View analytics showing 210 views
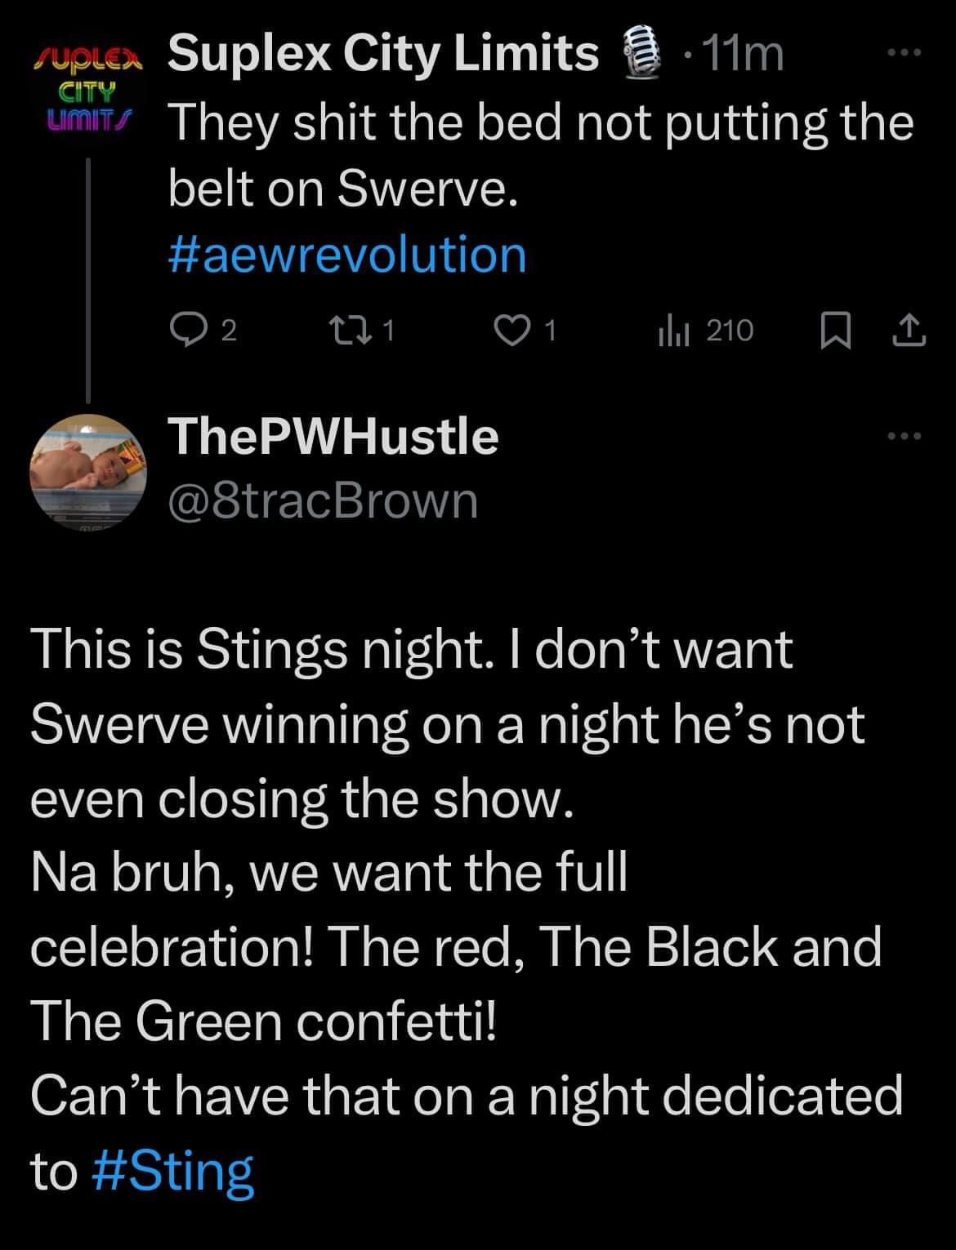This screenshot has width=956, height=1250. (x=706, y=331)
